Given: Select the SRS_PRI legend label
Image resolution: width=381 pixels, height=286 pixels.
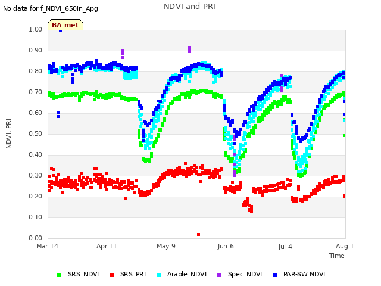Looking at the screenshot, I should point(133,274).
